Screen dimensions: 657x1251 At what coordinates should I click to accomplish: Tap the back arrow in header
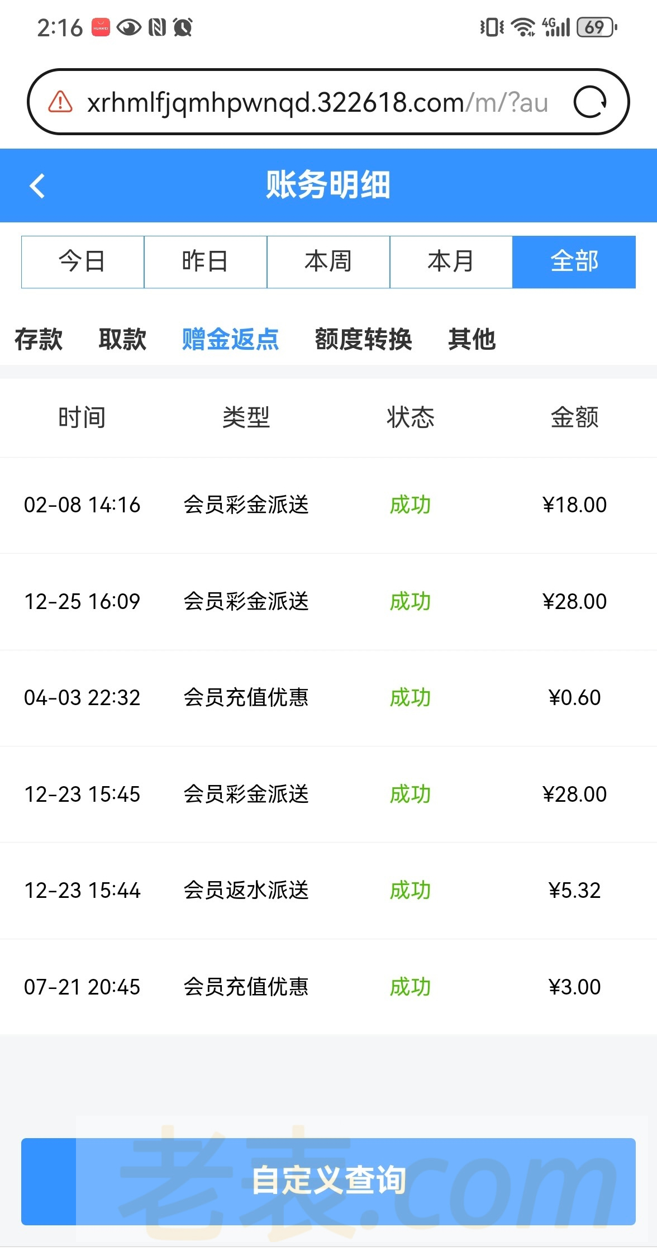37,185
